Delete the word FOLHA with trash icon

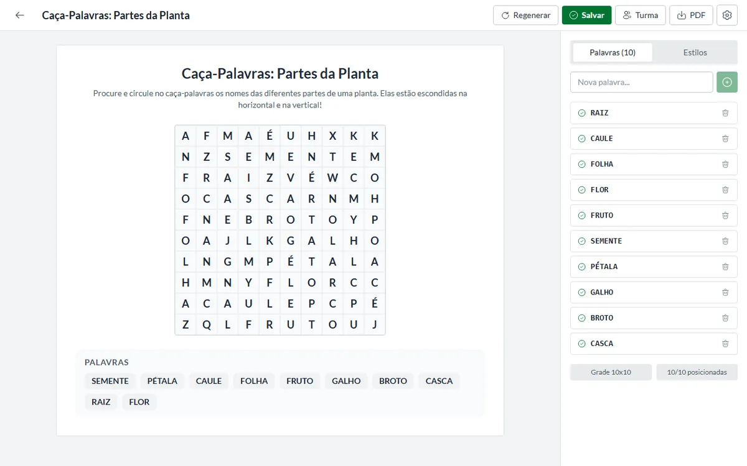click(x=725, y=164)
